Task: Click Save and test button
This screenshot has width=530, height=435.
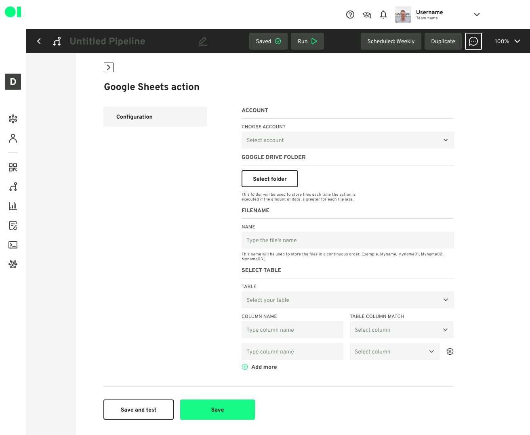Action: pos(139,410)
